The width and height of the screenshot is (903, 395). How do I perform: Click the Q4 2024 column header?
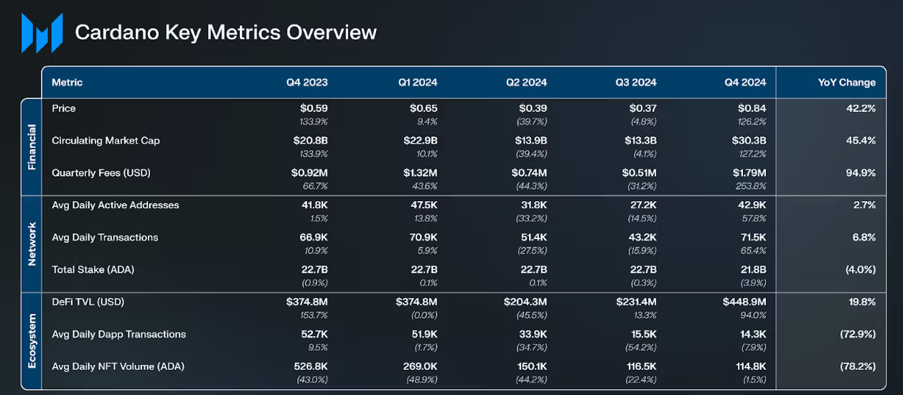pyautogui.click(x=745, y=83)
